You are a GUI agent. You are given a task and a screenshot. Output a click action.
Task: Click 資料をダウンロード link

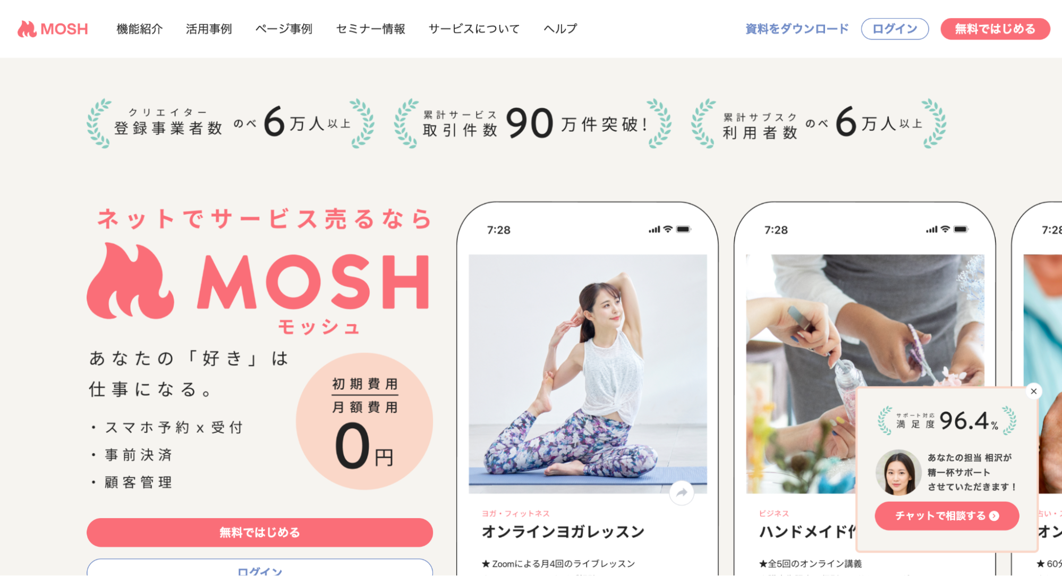(797, 29)
